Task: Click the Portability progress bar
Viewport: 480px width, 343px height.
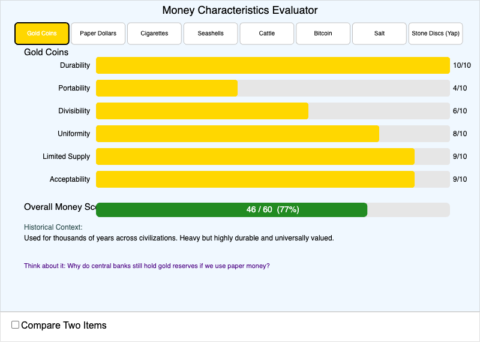Action: [273, 88]
